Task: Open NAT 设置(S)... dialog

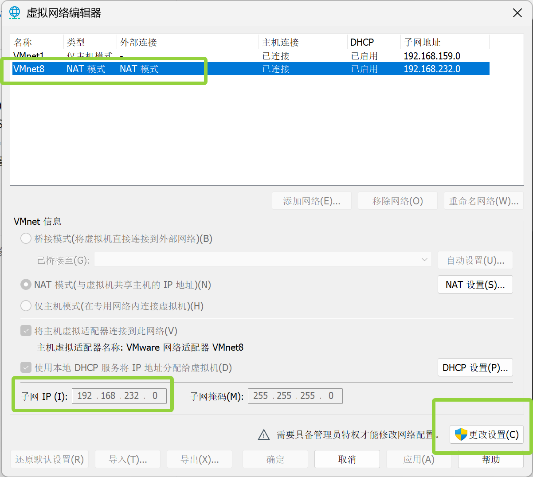Action: point(475,285)
